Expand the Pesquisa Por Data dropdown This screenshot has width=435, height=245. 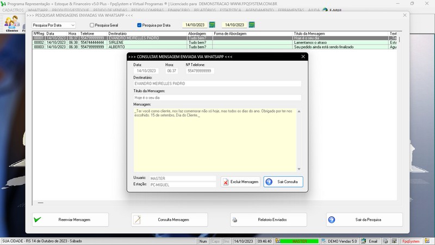pyautogui.click(x=72, y=25)
